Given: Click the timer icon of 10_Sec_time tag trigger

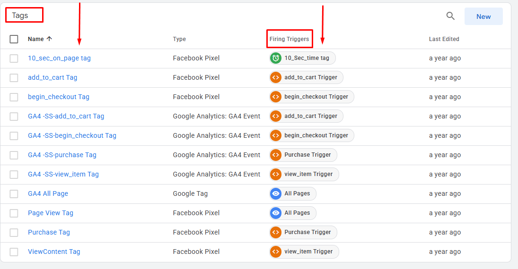Looking at the screenshot, I should coord(275,58).
